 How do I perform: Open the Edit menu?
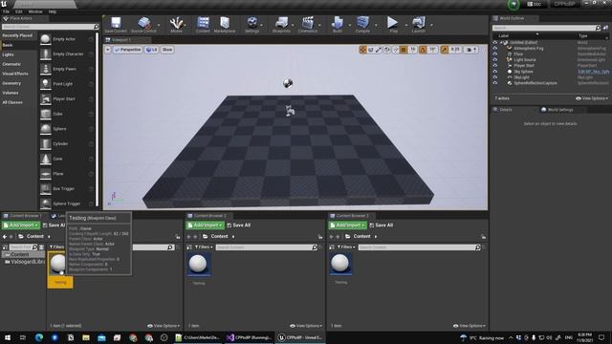[x=19, y=11]
